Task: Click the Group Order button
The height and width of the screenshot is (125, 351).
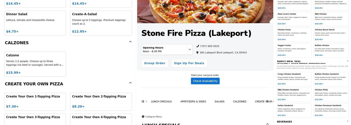Action: click(155, 63)
